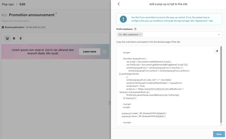Click the description placeholder field

[x=15, y=21]
